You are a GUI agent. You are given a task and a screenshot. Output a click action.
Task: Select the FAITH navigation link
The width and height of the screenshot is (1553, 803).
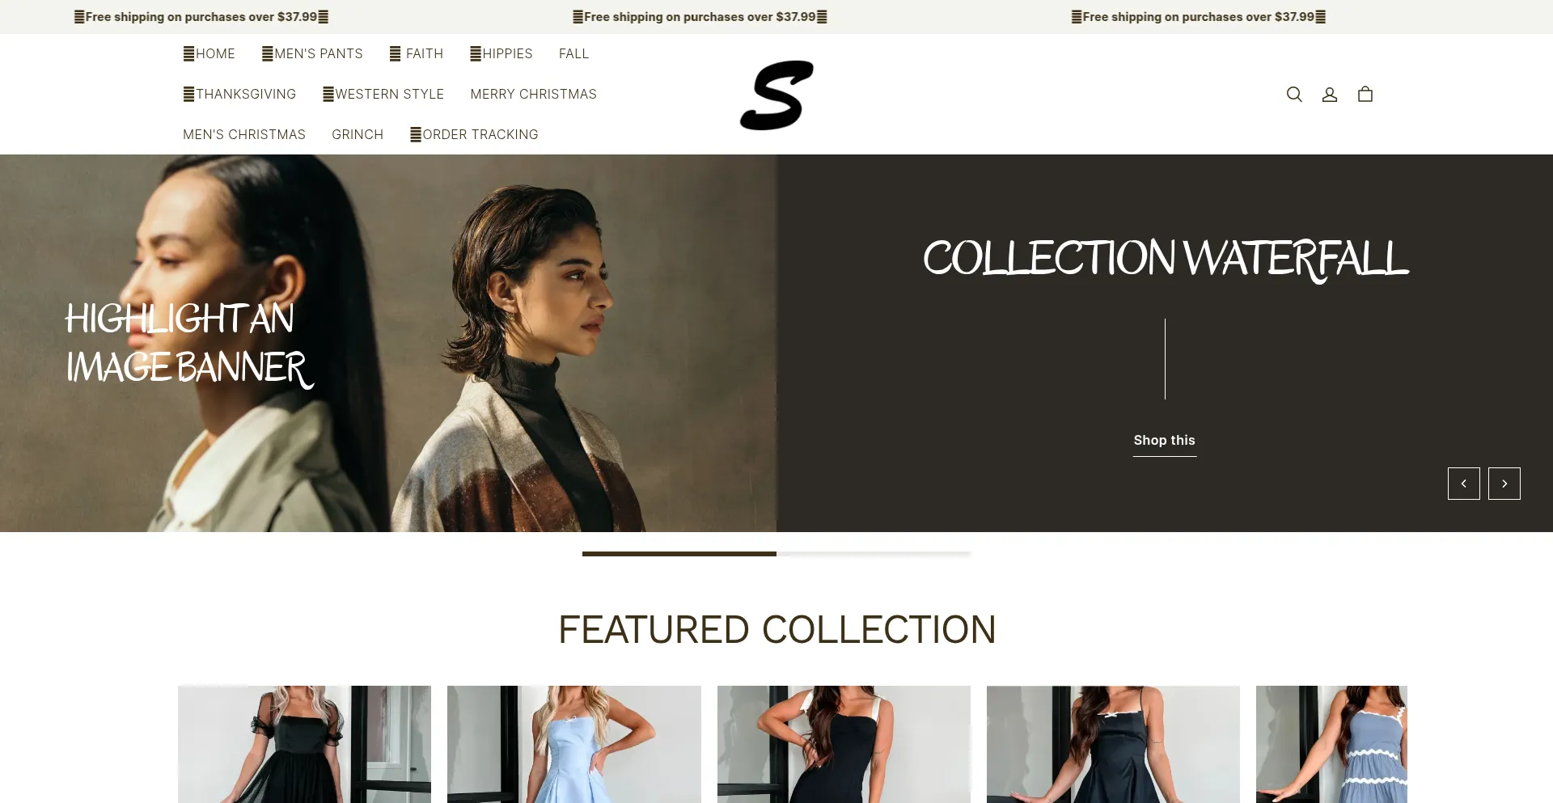[x=417, y=53]
